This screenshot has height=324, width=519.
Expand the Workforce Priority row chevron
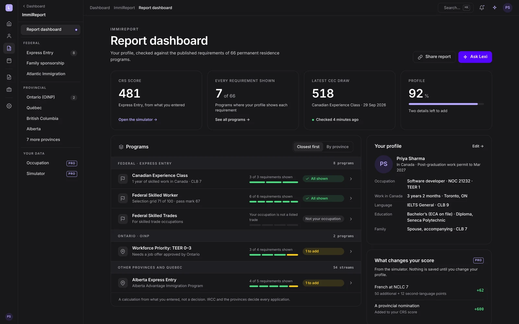(351, 251)
